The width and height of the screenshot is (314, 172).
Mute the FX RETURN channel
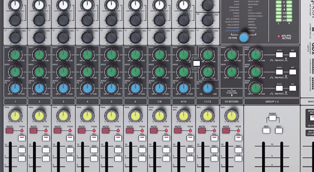point(226,131)
